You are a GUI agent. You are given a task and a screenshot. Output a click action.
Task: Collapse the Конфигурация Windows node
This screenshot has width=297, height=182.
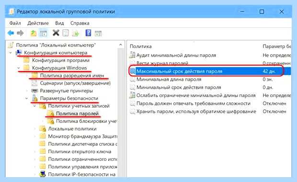[19, 68]
